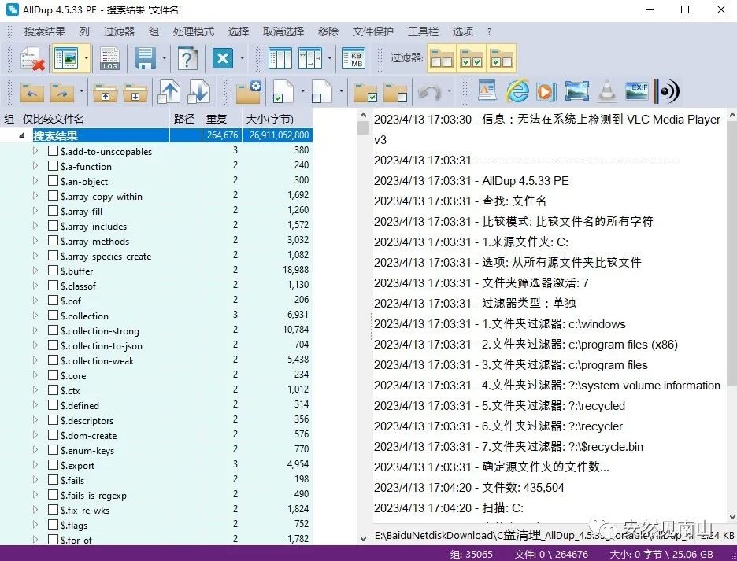
Task: Expand the $.classof group
Action: pyautogui.click(x=35, y=285)
